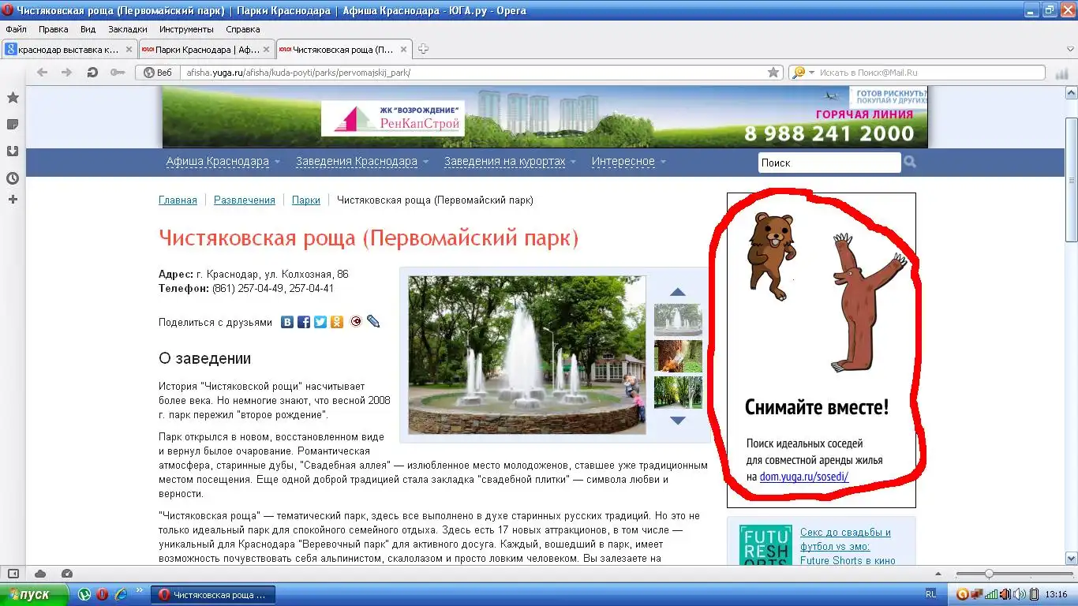1078x606 pixels.
Task: Click the Reload page button
Action: (92, 73)
